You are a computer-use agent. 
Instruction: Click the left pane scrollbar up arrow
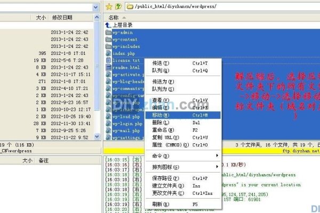[x=97, y=18]
